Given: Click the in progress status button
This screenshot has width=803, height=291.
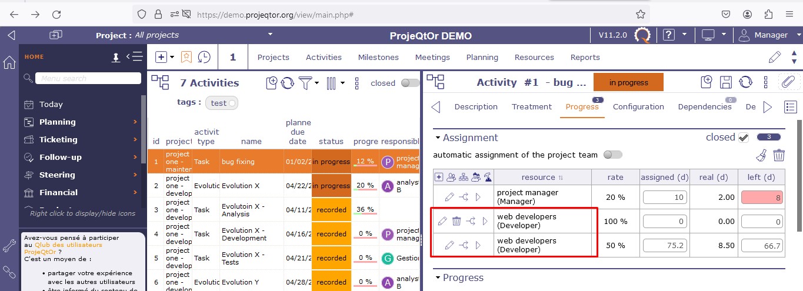Looking at the screenshot, I should tap(628, 82).
